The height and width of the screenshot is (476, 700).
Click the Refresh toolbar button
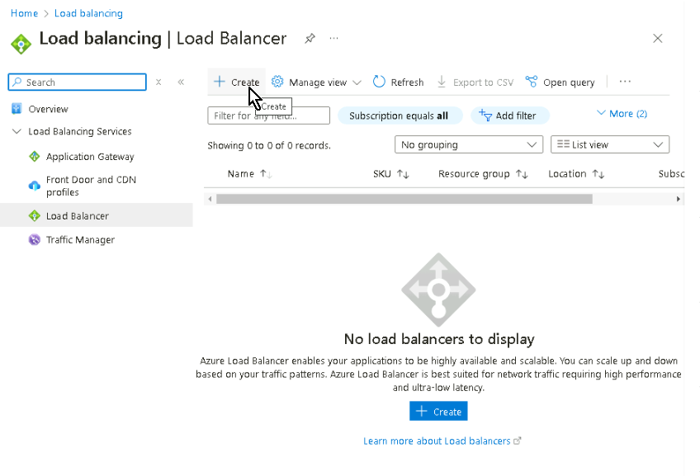click(398, 82)
